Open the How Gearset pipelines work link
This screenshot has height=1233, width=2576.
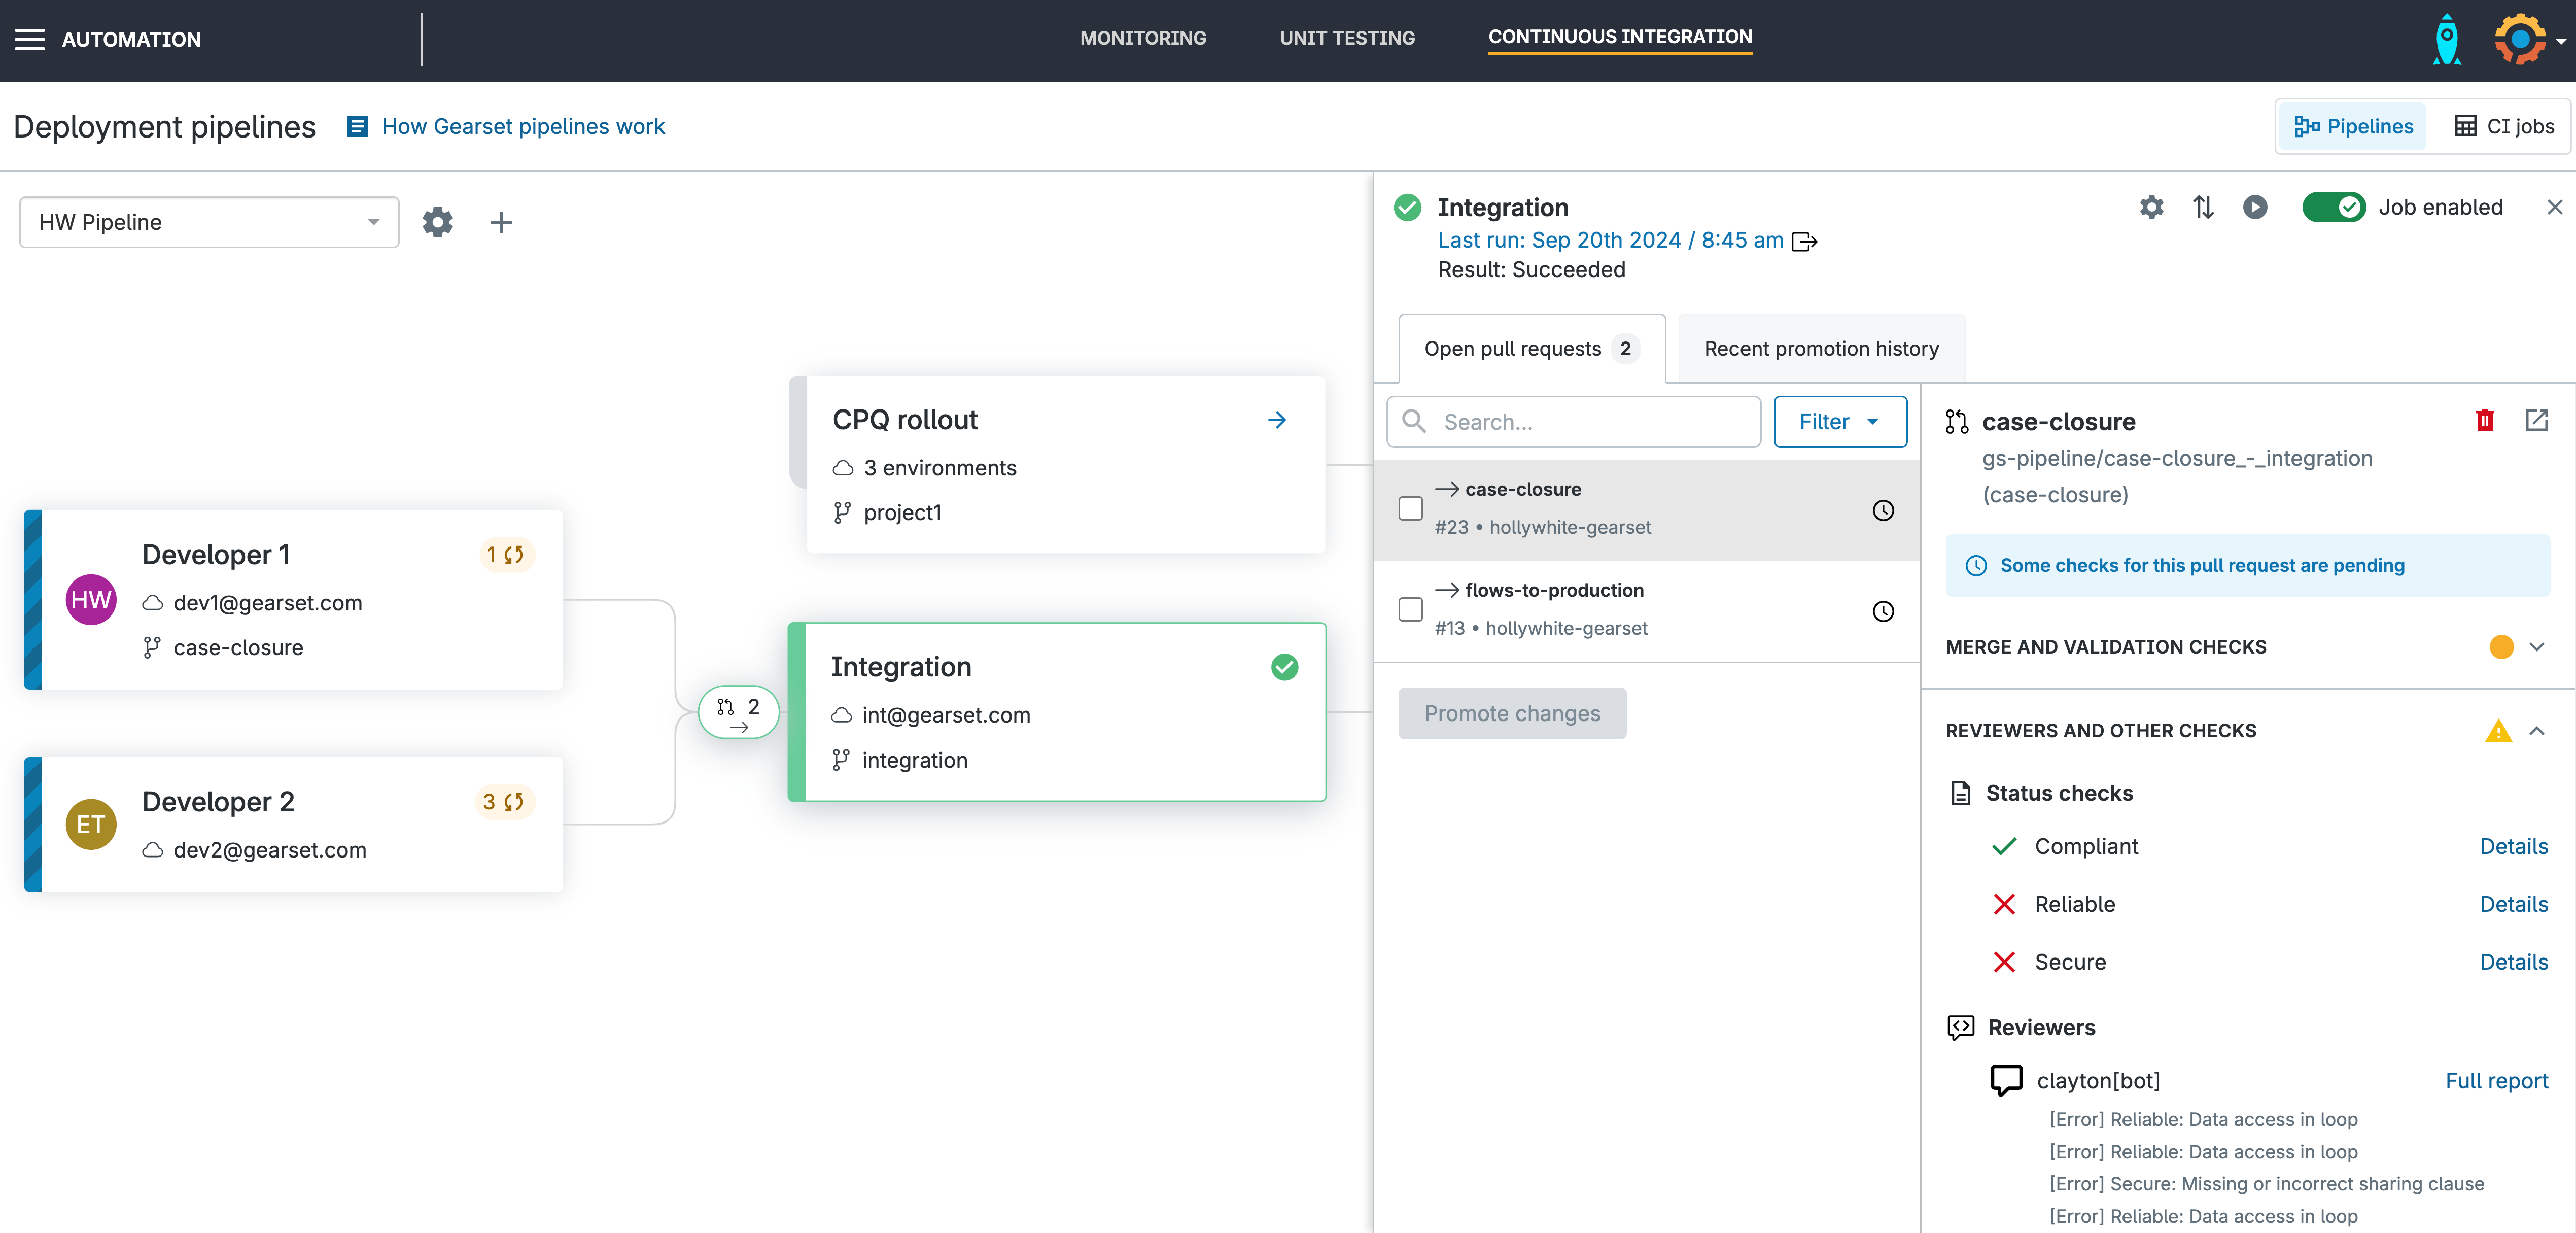(524, 126)
